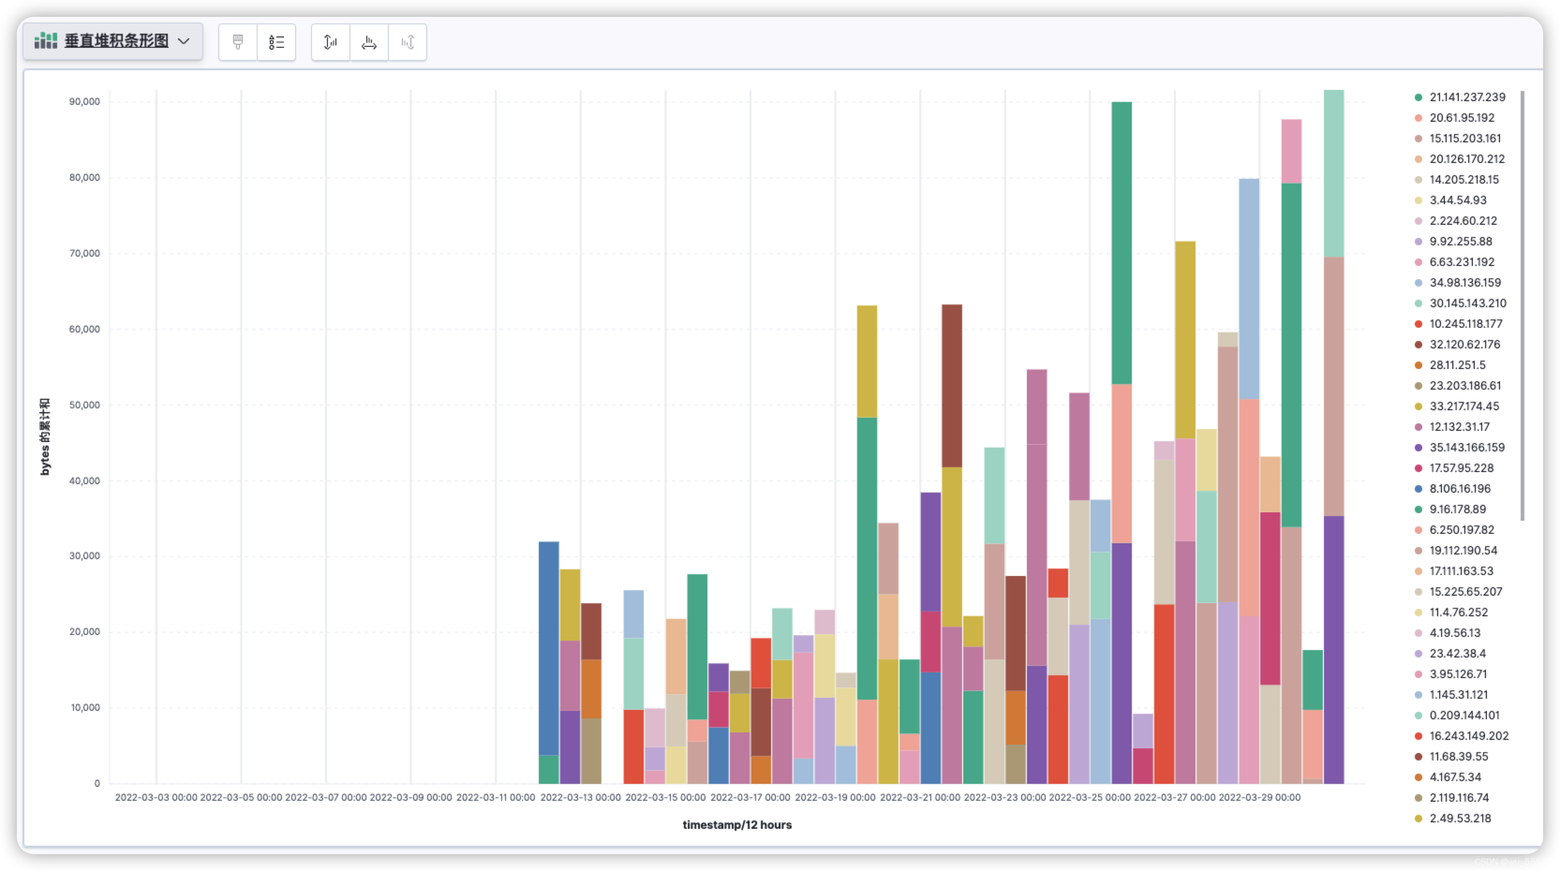
Task: Open the legend settings icon
Action: (276, 42)
